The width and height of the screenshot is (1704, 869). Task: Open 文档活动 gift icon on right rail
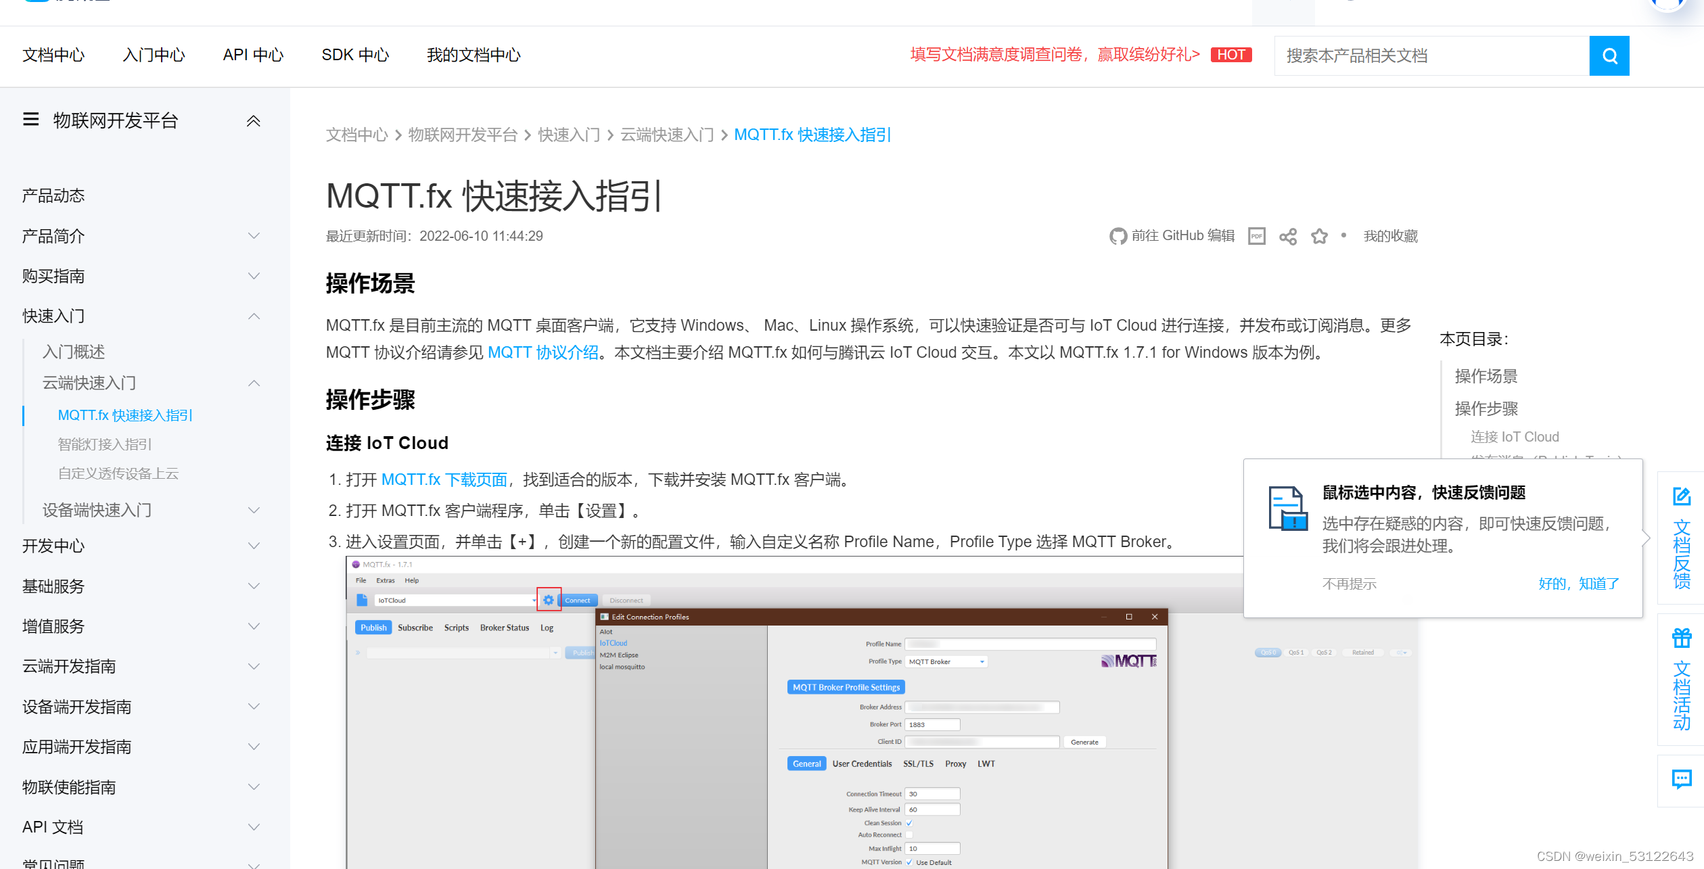click(1682, 638)
